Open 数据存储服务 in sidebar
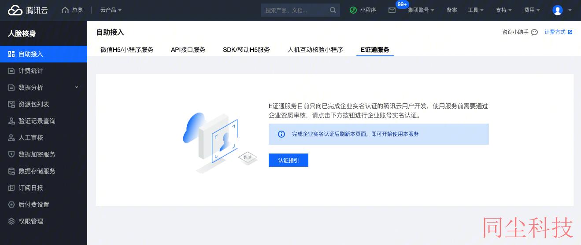The height and width of the screenshot is (245, 581). click(44, 171)
